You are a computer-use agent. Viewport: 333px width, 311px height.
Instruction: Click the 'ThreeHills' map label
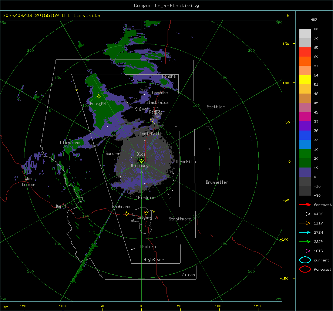pyautogui.click(x=186, y=162)
